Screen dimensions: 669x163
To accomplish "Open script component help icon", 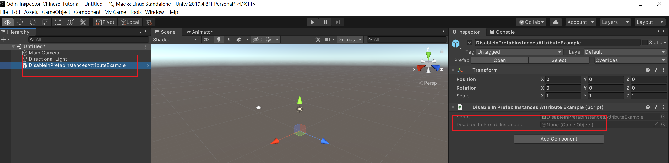I will pos(648,107).
